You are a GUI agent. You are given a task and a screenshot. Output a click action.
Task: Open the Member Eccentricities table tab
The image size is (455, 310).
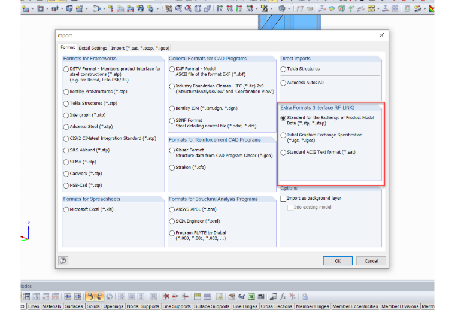click(355, 306)
